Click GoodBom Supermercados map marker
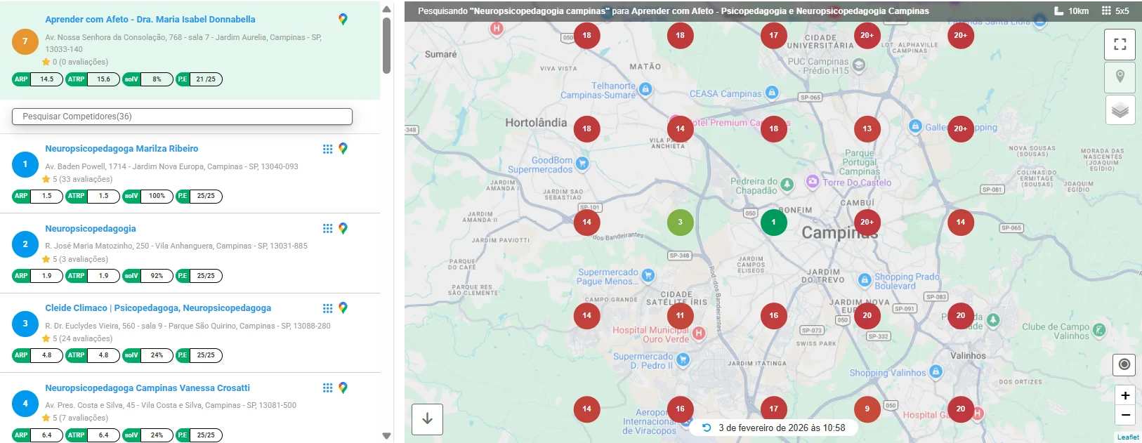 click(x=582, y=164)
